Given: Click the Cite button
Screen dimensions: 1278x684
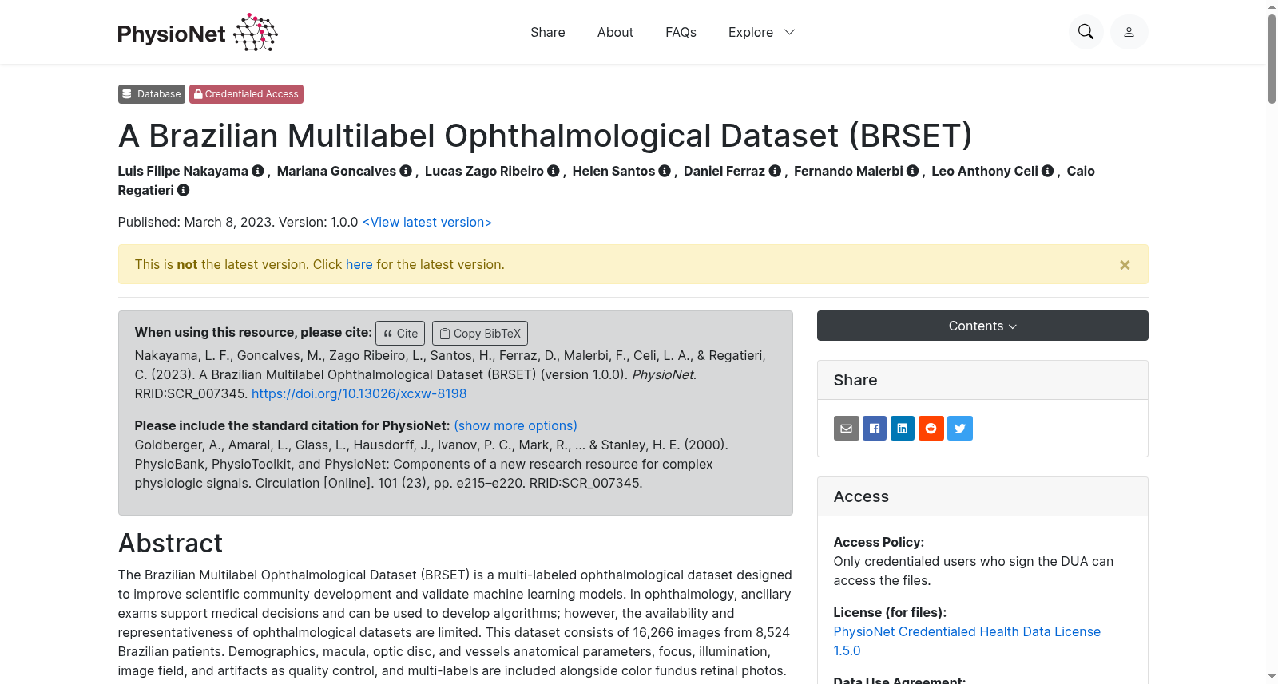Looking at the screenshot, I should 400,333.
